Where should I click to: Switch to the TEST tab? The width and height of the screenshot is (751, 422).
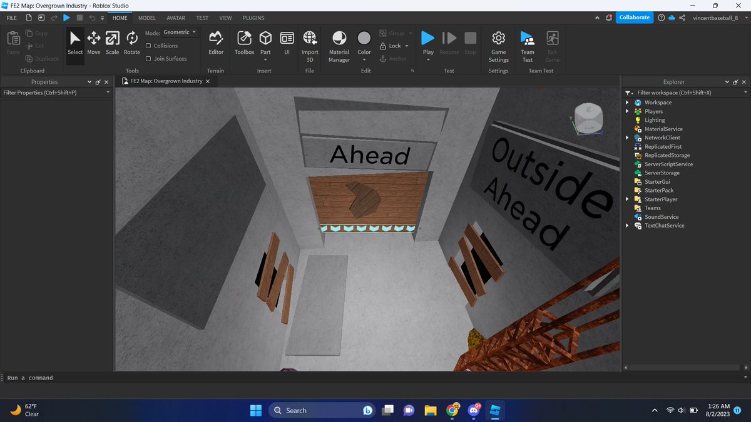[202, 18]
